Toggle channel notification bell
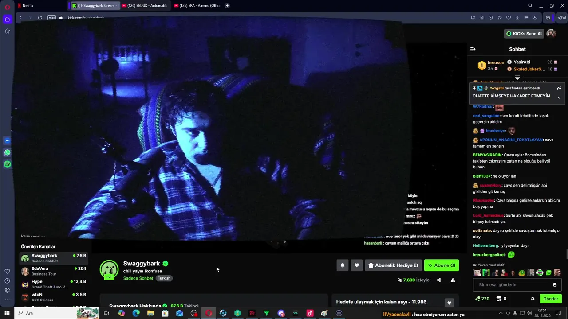Viewport: 568px width, 319px height. (x=343, y=265)
